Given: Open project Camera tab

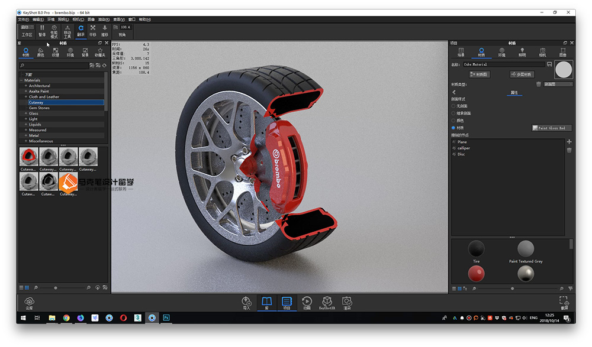Looking at the screenshot, I should pyautogui.click(x=542, y=53).
